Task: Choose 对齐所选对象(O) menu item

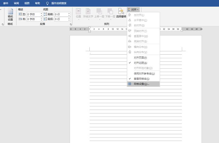Action: point(143,68)
